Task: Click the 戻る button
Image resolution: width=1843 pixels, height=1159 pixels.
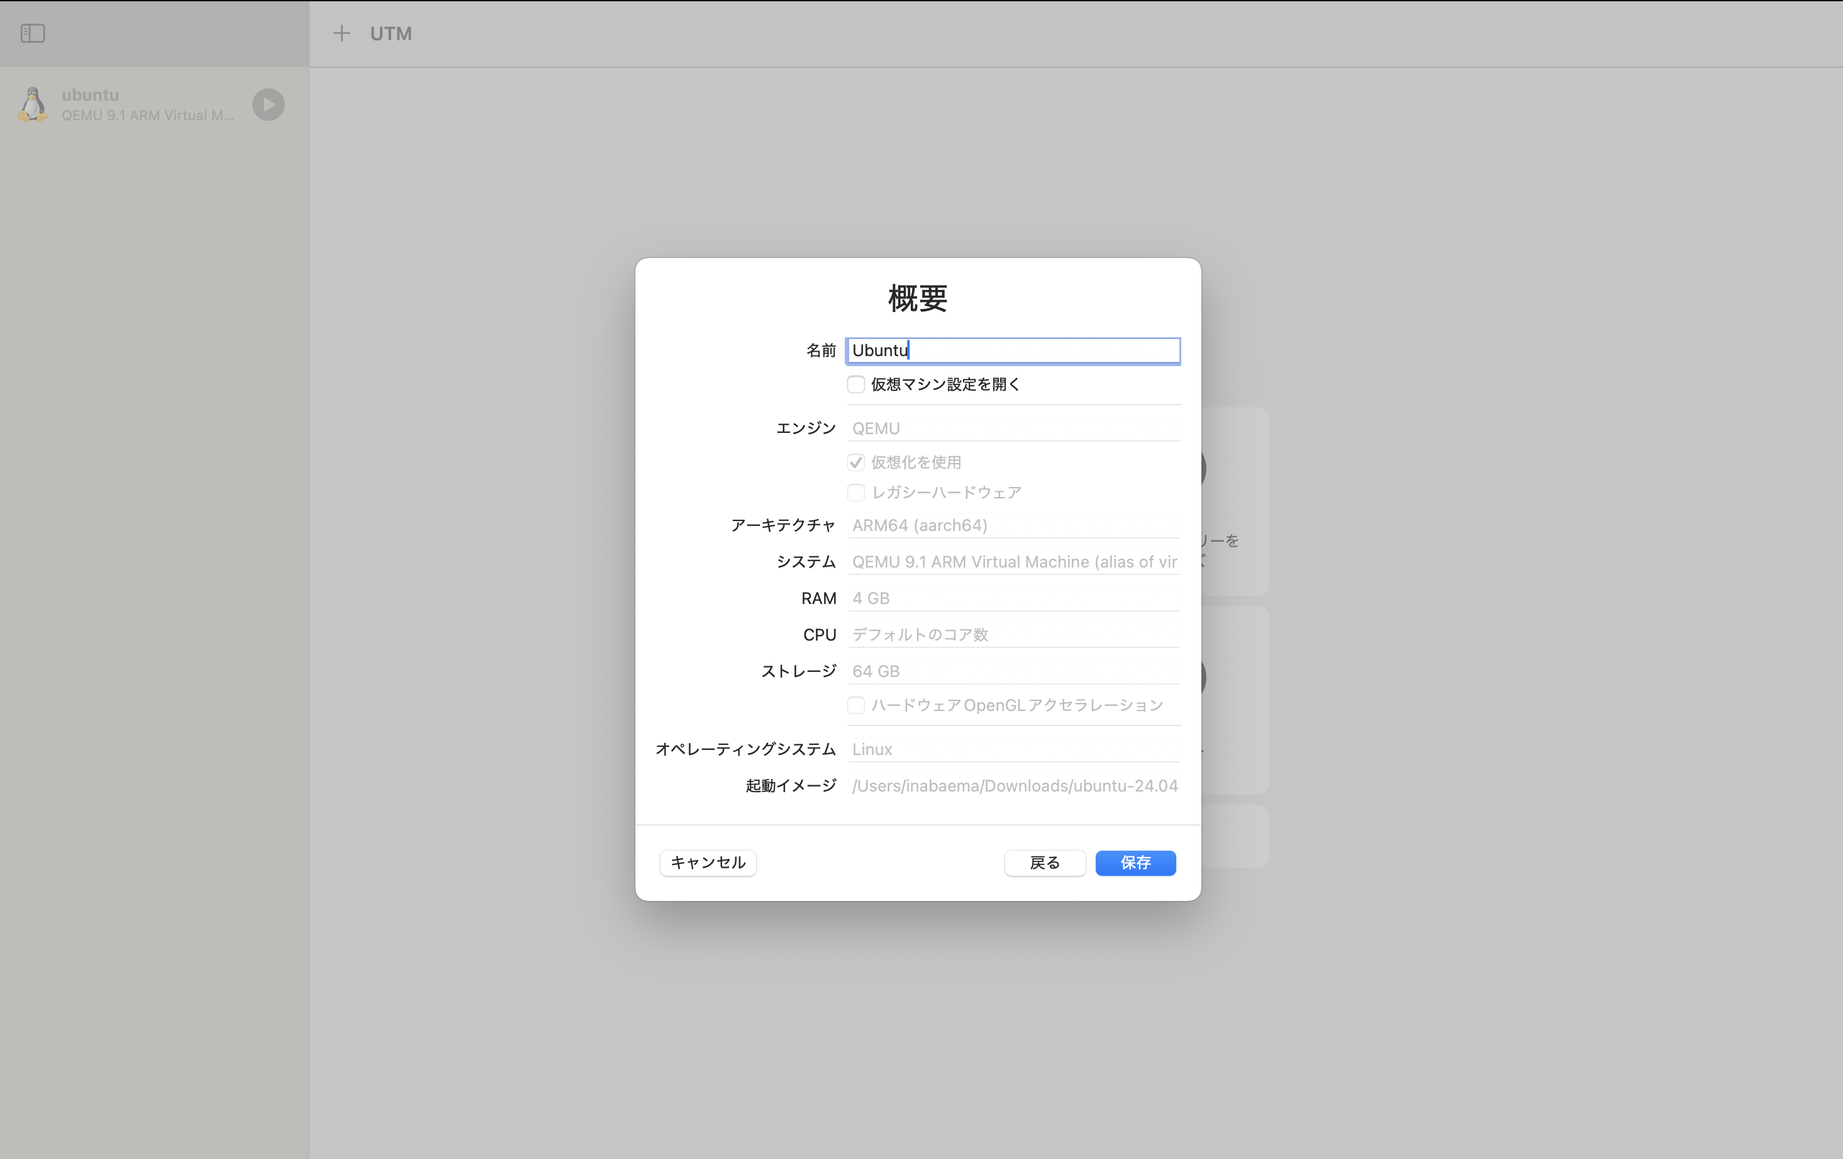Action: [1045, 863]
